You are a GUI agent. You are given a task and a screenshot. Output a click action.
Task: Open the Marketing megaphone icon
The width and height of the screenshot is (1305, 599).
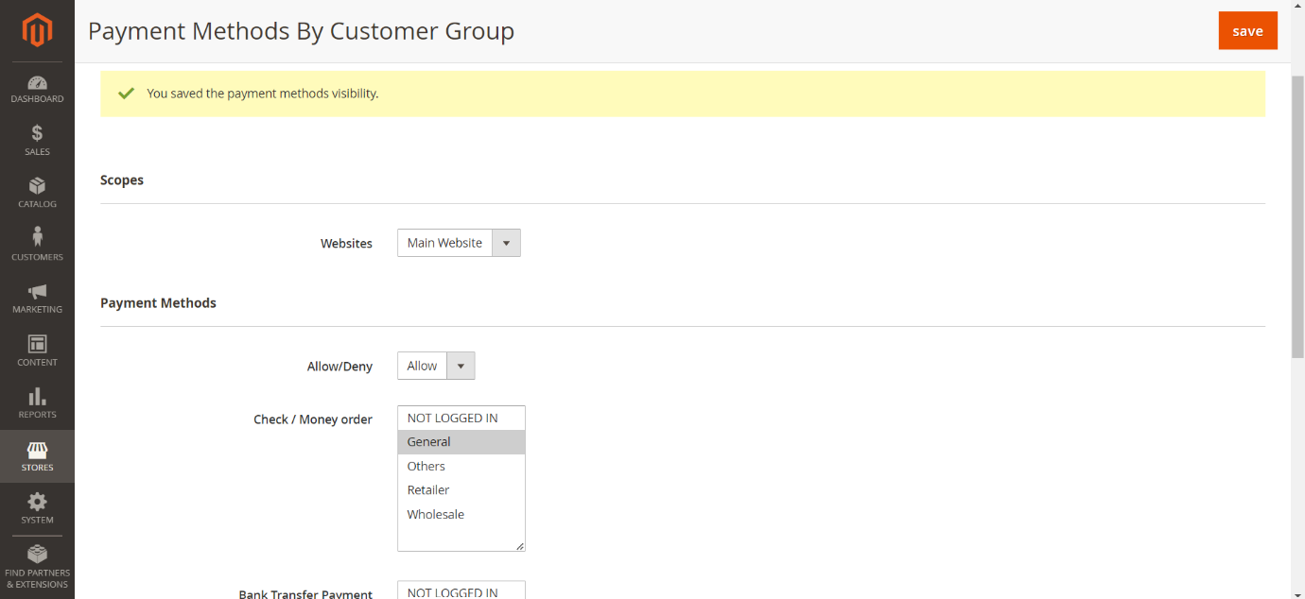click(x=37, y=292)
